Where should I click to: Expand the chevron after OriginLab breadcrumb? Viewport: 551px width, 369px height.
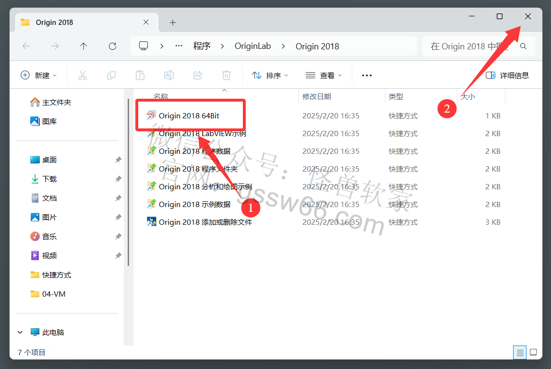tap(283, 46)
